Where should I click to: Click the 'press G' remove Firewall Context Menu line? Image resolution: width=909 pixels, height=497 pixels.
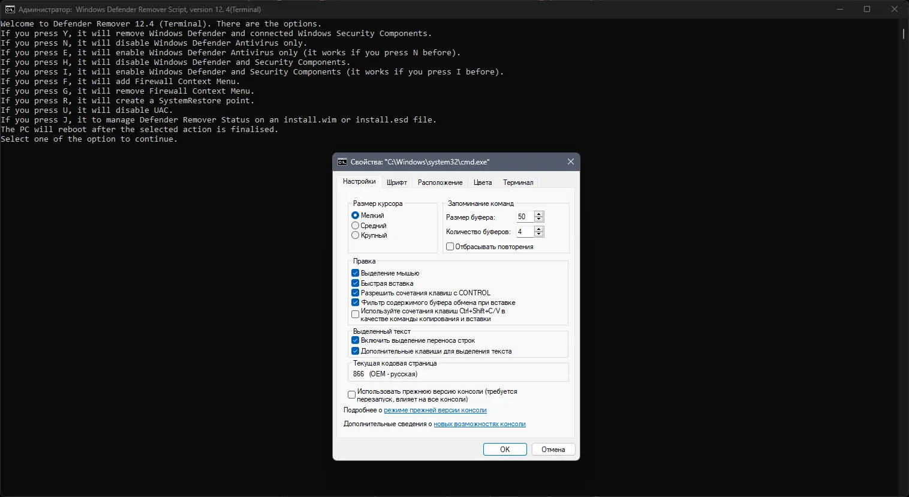click(x=128, y=91)
